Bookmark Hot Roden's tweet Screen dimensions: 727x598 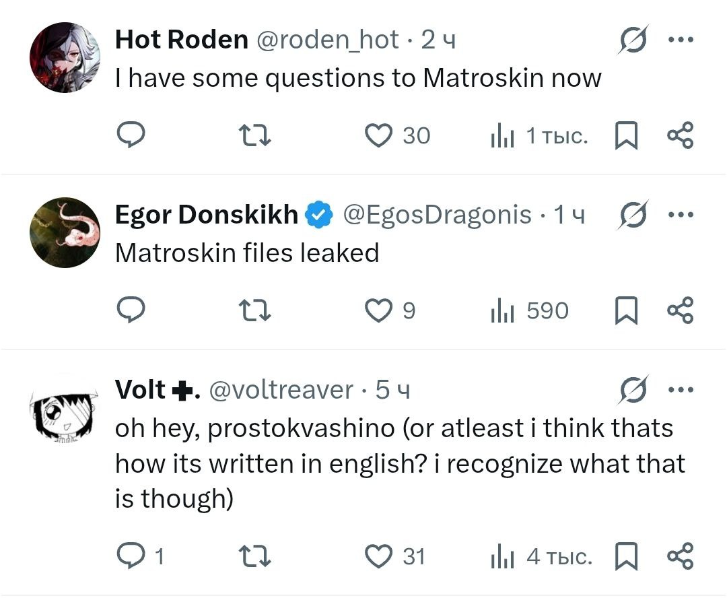click(626, 136)
